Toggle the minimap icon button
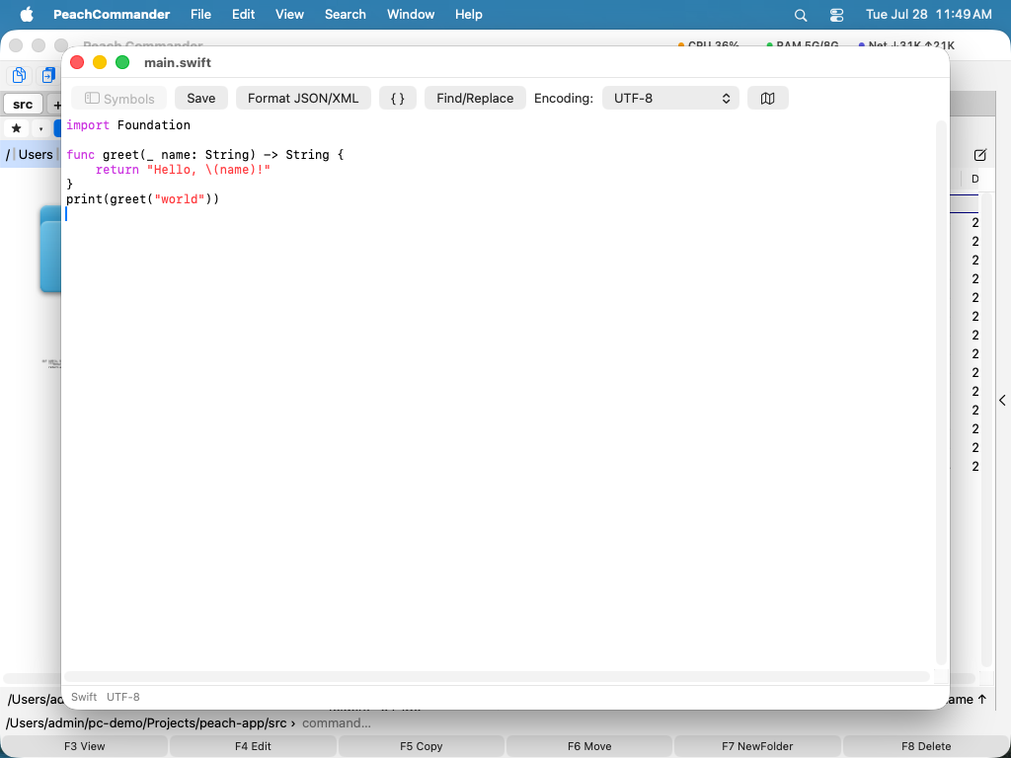 767,98
